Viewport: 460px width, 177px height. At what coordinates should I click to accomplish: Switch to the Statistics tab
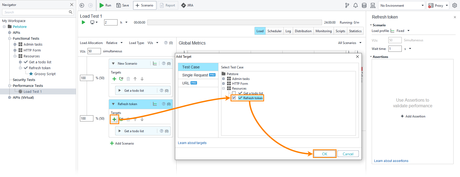coord(355,31)
